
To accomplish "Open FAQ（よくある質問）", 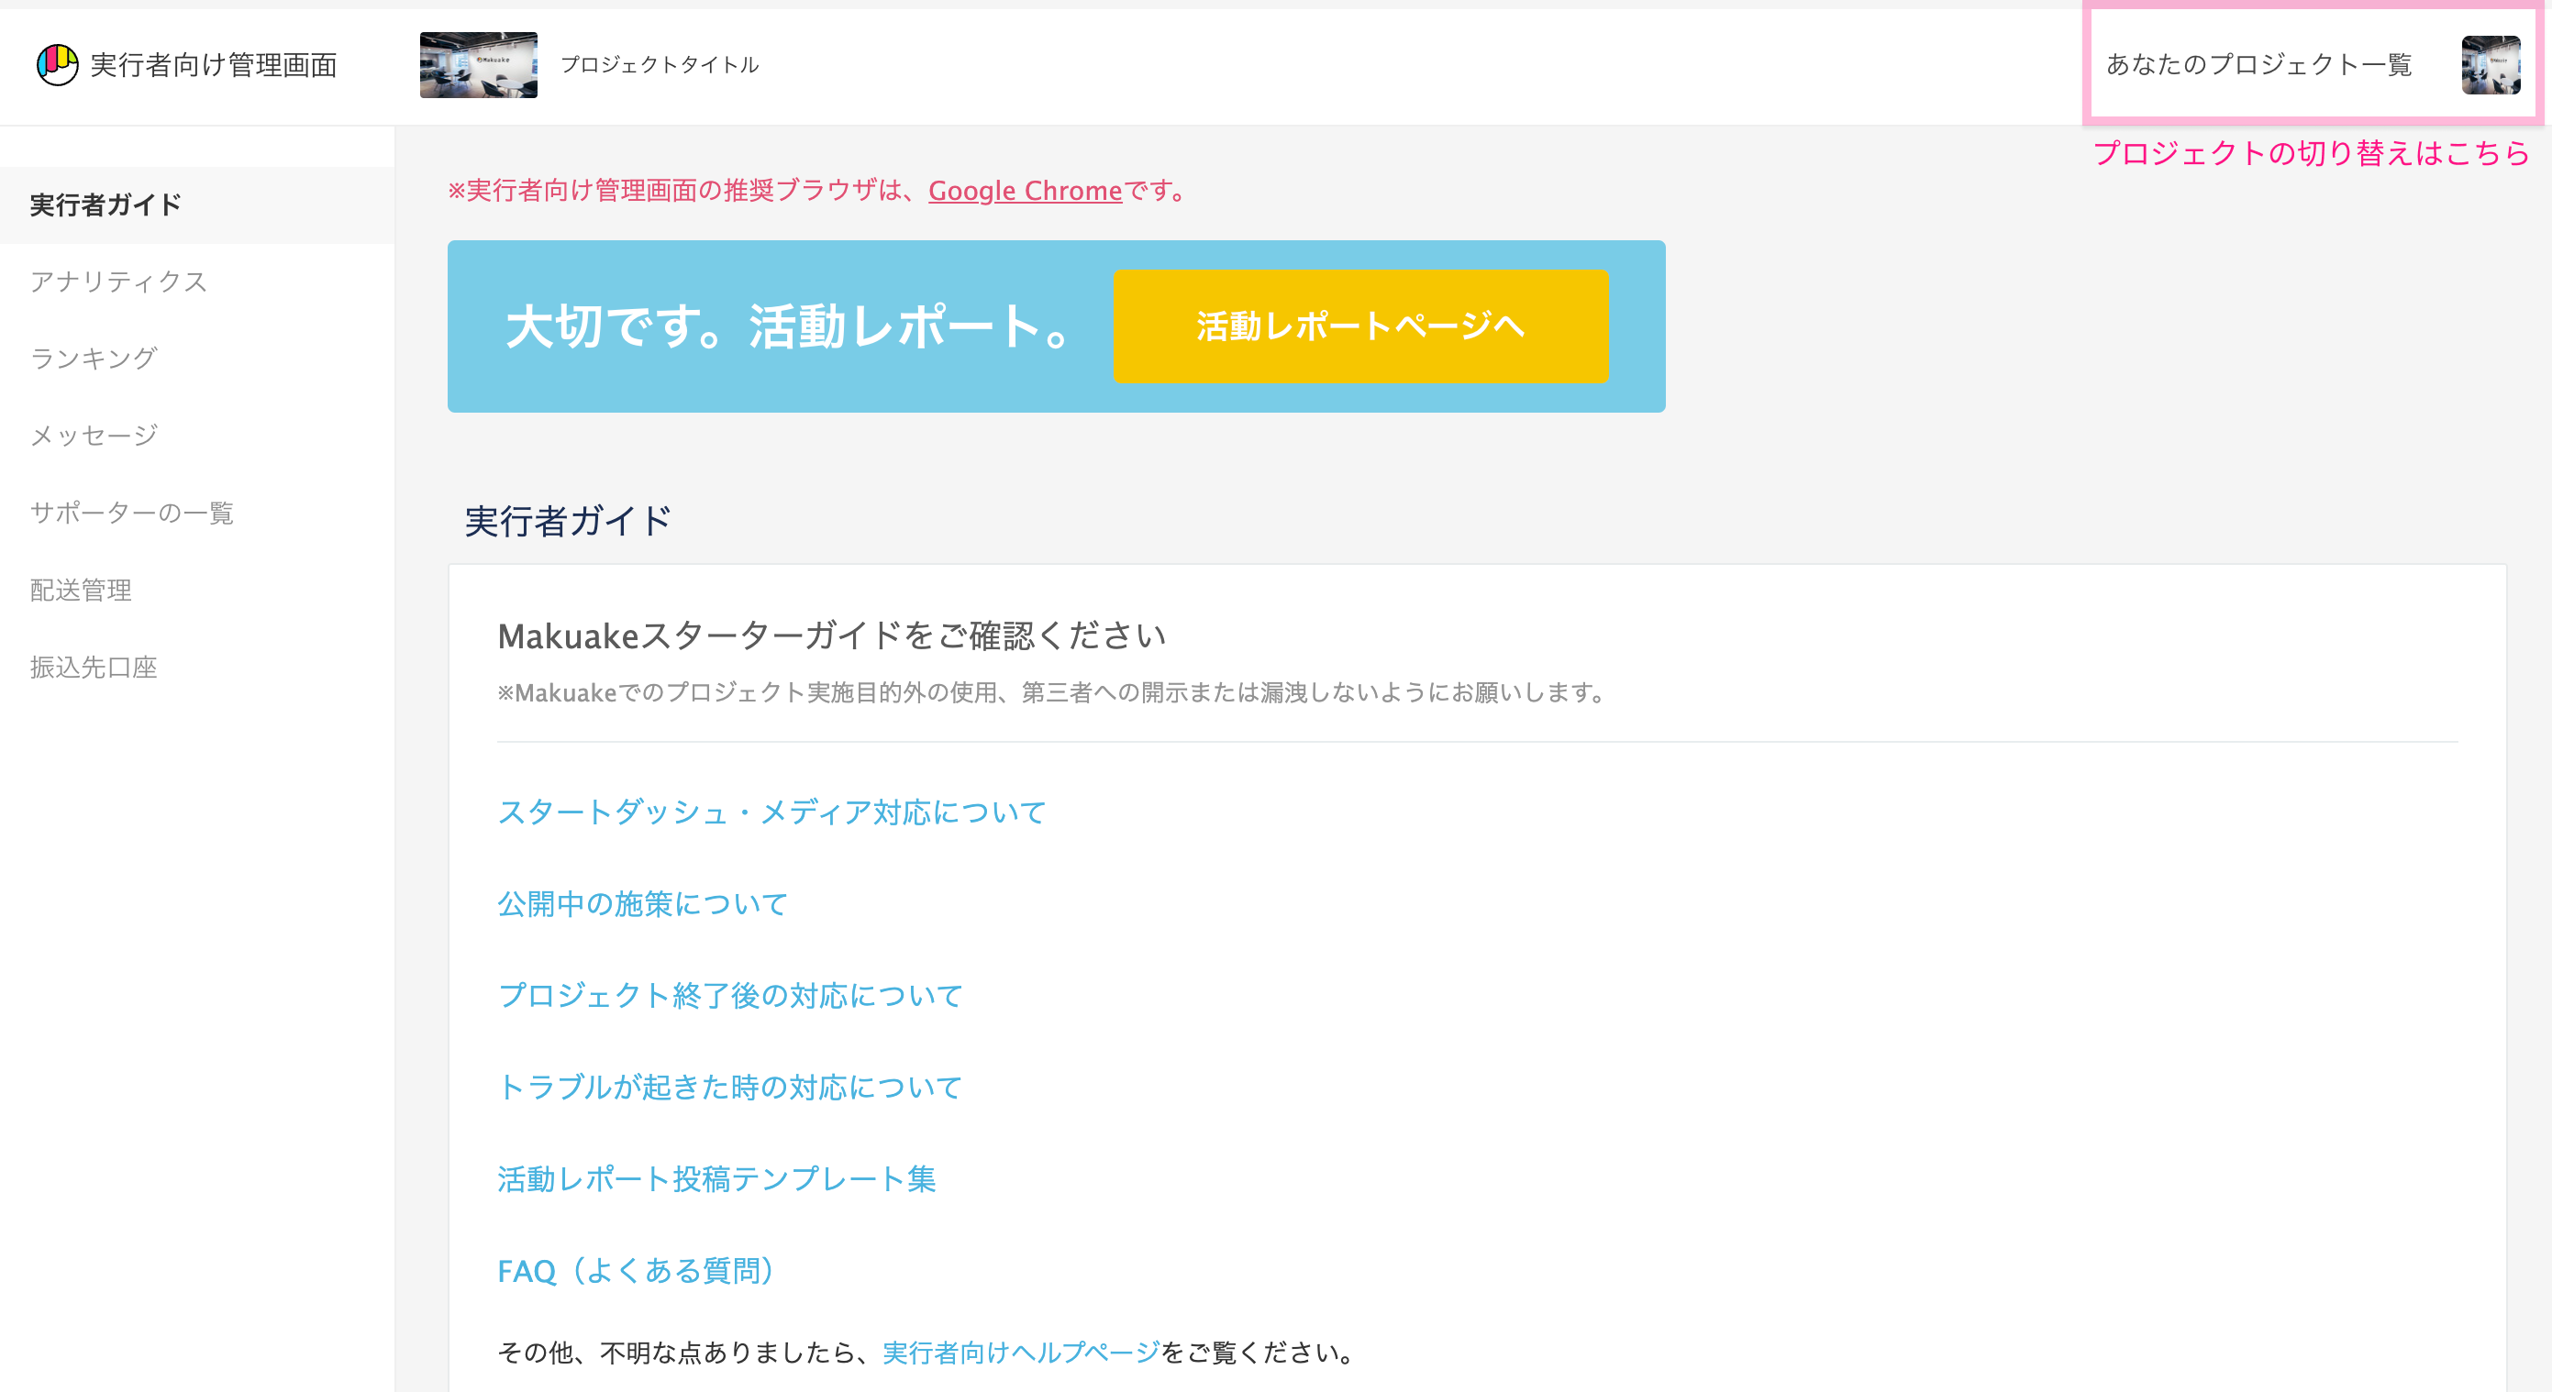I will click(x=635, y=1271).
